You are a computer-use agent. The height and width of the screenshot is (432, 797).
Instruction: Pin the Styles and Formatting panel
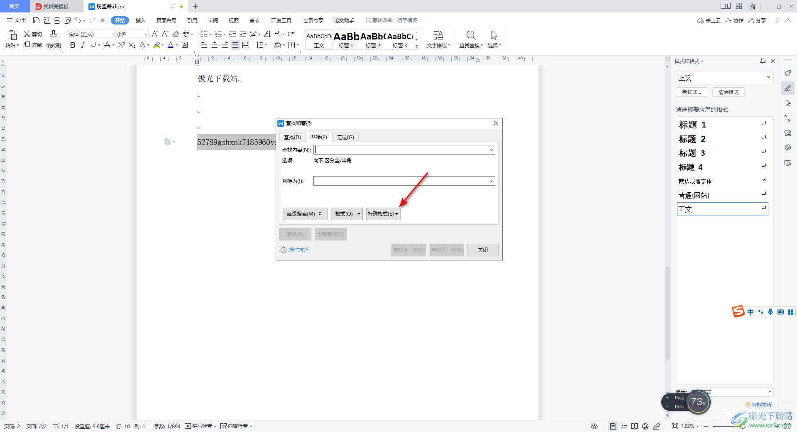(x=763, y=61)
